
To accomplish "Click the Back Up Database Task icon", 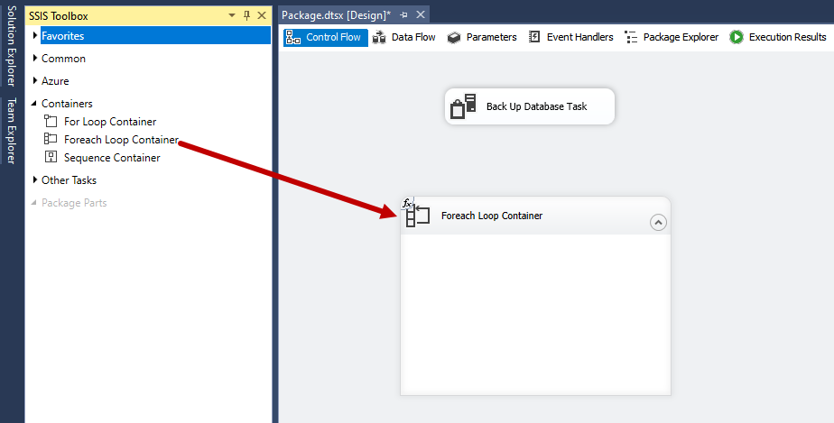I will [x=463, y=106].
